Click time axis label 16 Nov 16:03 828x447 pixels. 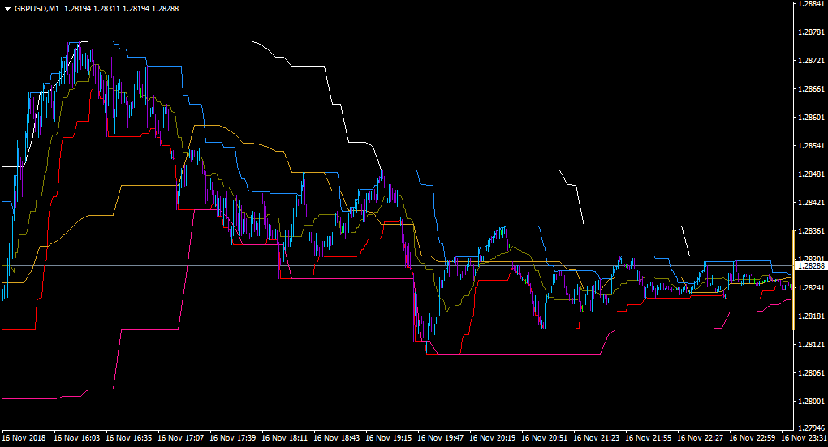point(76,437)
